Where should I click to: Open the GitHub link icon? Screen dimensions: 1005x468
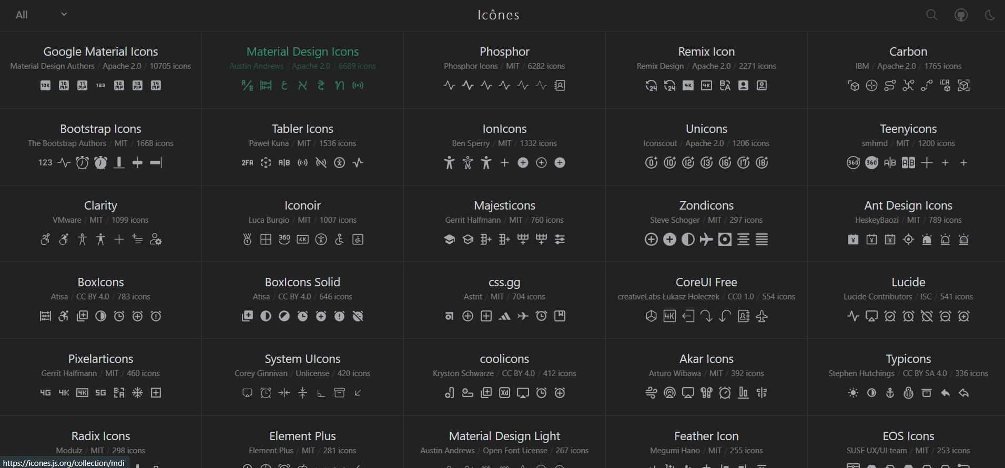(x=961, y=15)
